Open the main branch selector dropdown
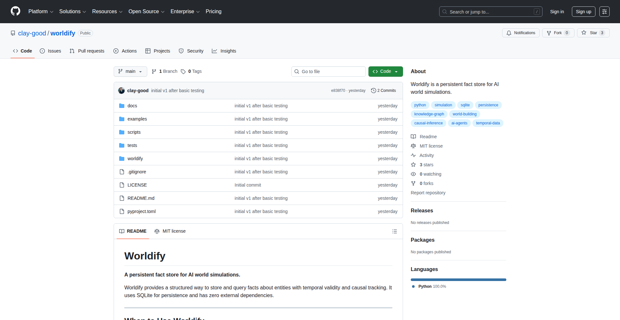Viewport: 620px width, 320px height. pyautogui.click(x=130, y=72)
